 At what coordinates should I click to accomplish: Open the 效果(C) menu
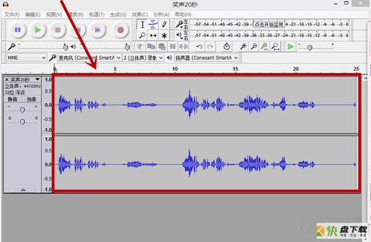(x=140, y=15)
